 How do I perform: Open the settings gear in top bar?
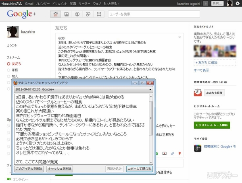click(x=238, y=3)
